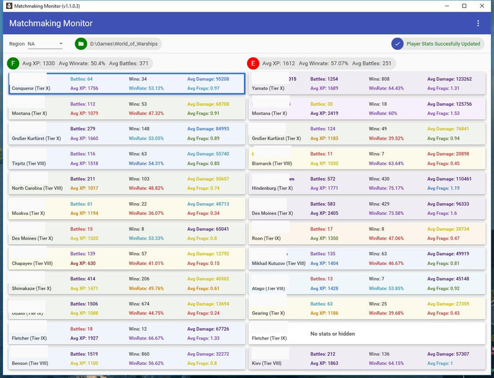Click the app icon in title bar
The image size is (494, 378).
click(8, 6)
